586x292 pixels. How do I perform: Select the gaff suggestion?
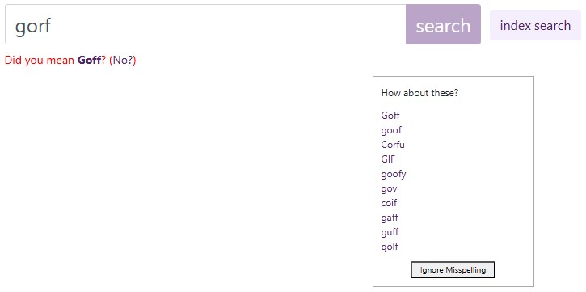pyautogui.click(x=390, y=218)
